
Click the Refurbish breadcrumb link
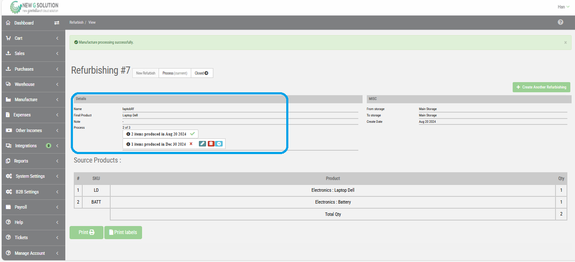pyautogui.click(x=76, y=22)
